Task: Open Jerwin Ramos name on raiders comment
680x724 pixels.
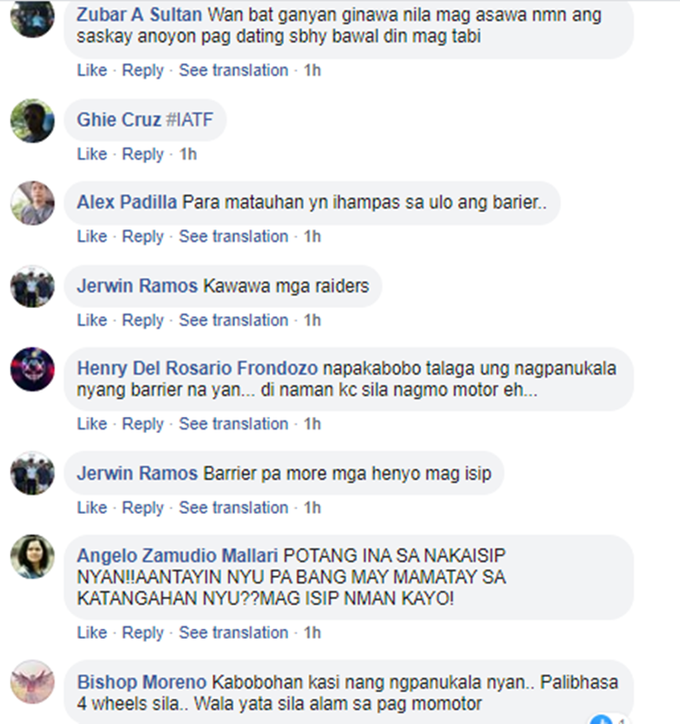Action: [x=137, y=285]
